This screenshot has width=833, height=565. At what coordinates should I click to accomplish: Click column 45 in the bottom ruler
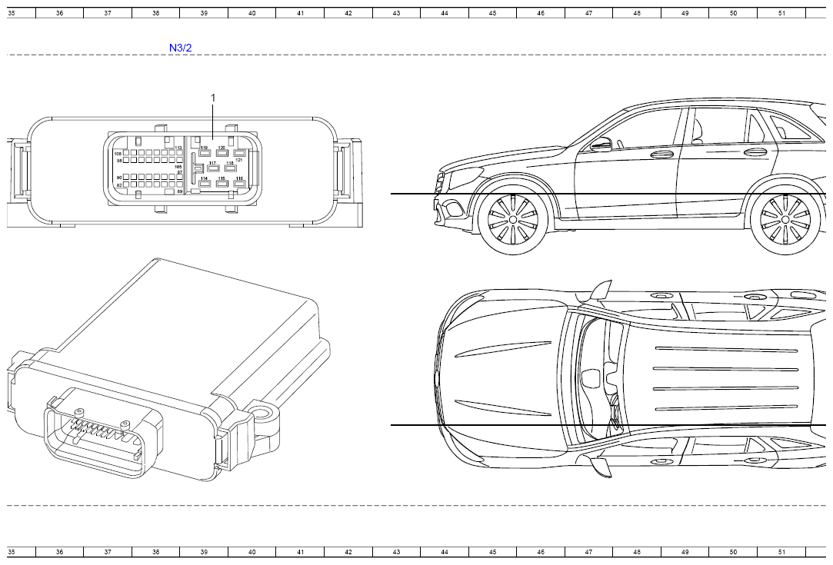[x=492, y=552]
